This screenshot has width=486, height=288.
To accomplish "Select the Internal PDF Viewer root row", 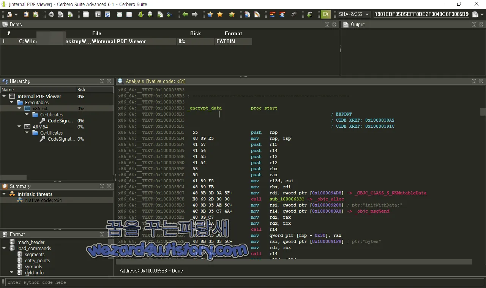I will (x=126, y=41).
